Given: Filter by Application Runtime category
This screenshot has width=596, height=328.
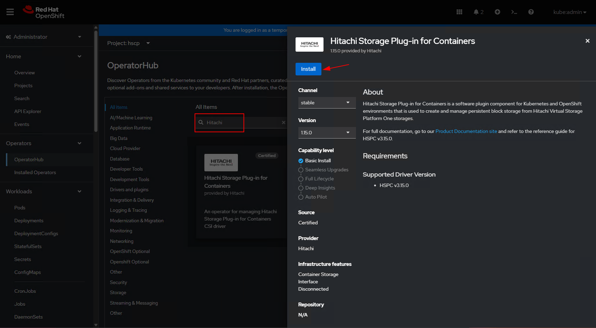Looking at the screenshot, I should click(130, 128).
